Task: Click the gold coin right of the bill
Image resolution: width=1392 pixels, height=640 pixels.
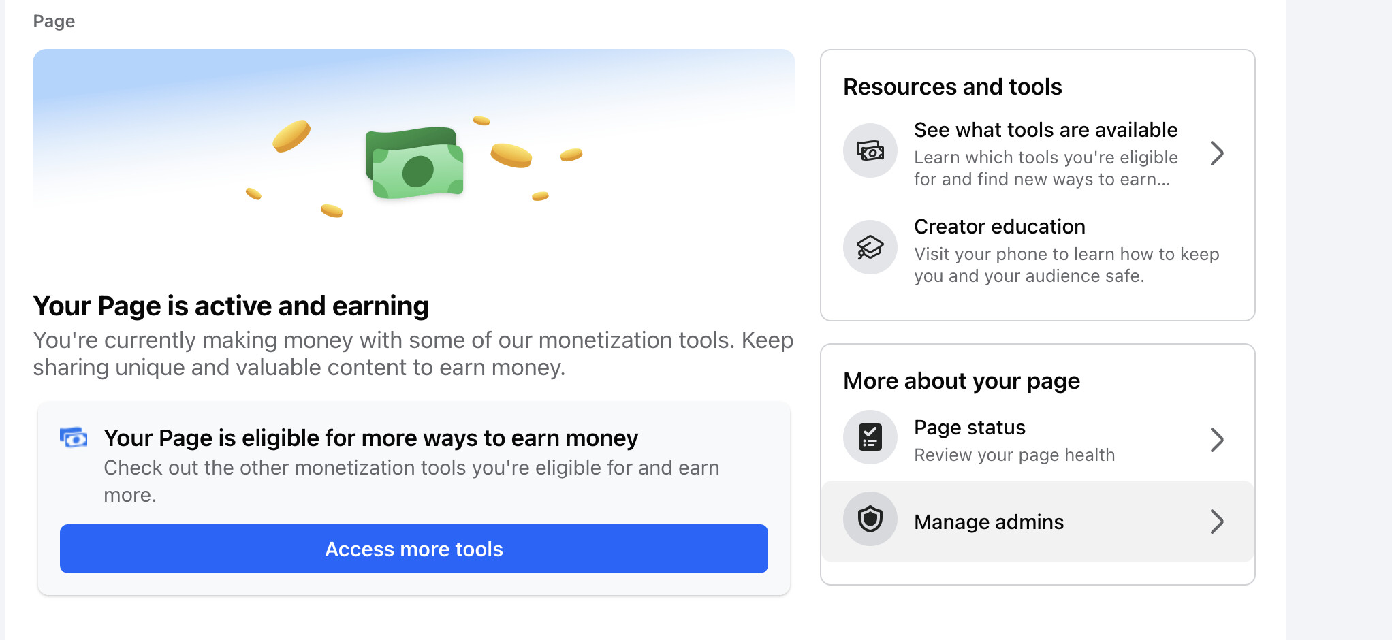Action: 511,156
